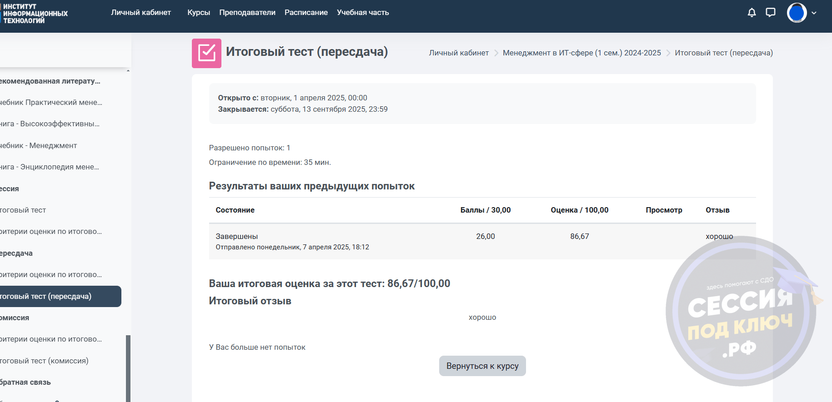Image resolution: width=832 pixels, height=402 pixels.
Task: Select Учебная часть in top navigation
Action: click(x=363, y=13)
